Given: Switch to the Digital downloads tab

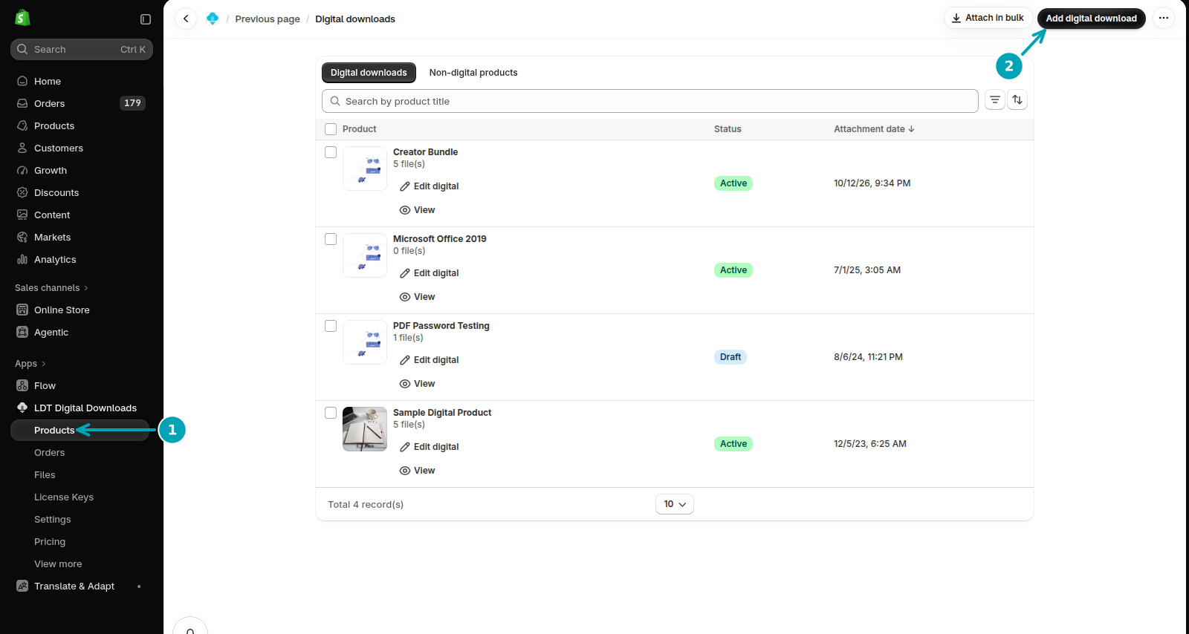Looking at the screenshot, I should [x=369, y=73].
